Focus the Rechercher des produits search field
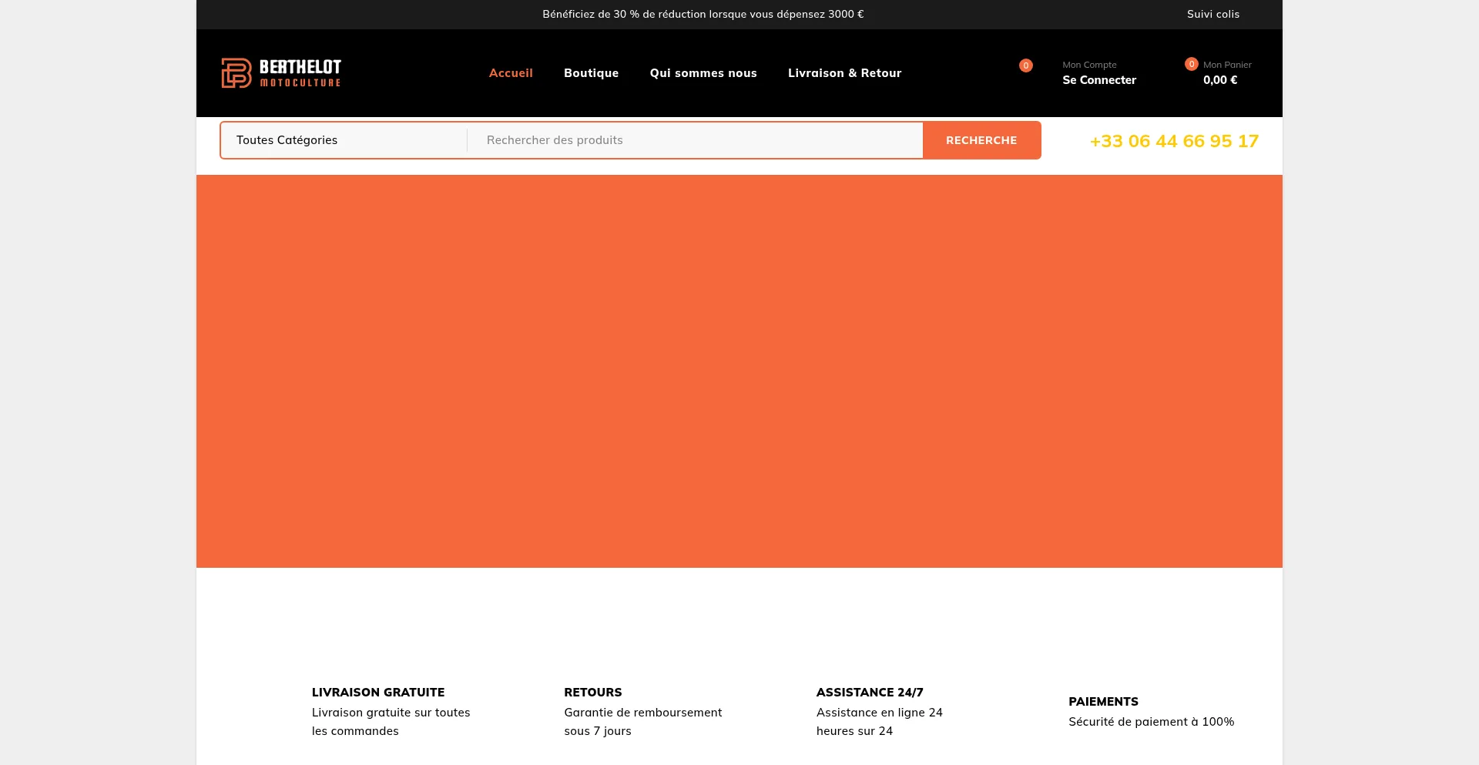The height and width of the screenshot is (765, 1479). click(x=693, y=140)
